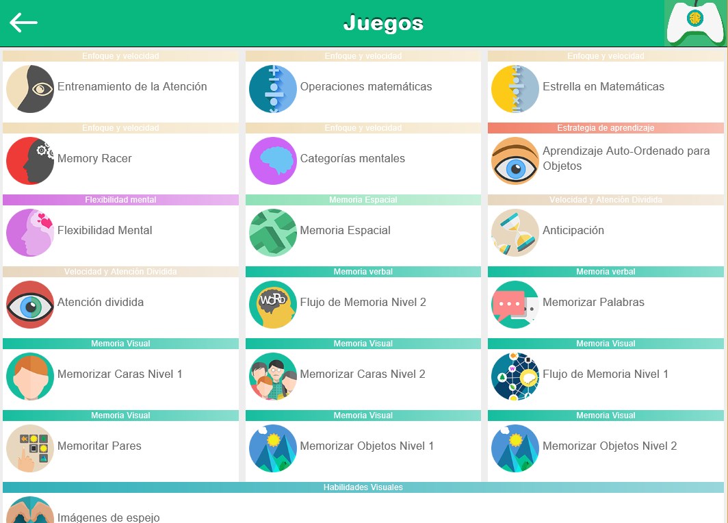Image resolution: width=728 pixels, height=523 pixels.
Task: Click the Imágenes de espejo icon
Action: (x=30, y=513)
